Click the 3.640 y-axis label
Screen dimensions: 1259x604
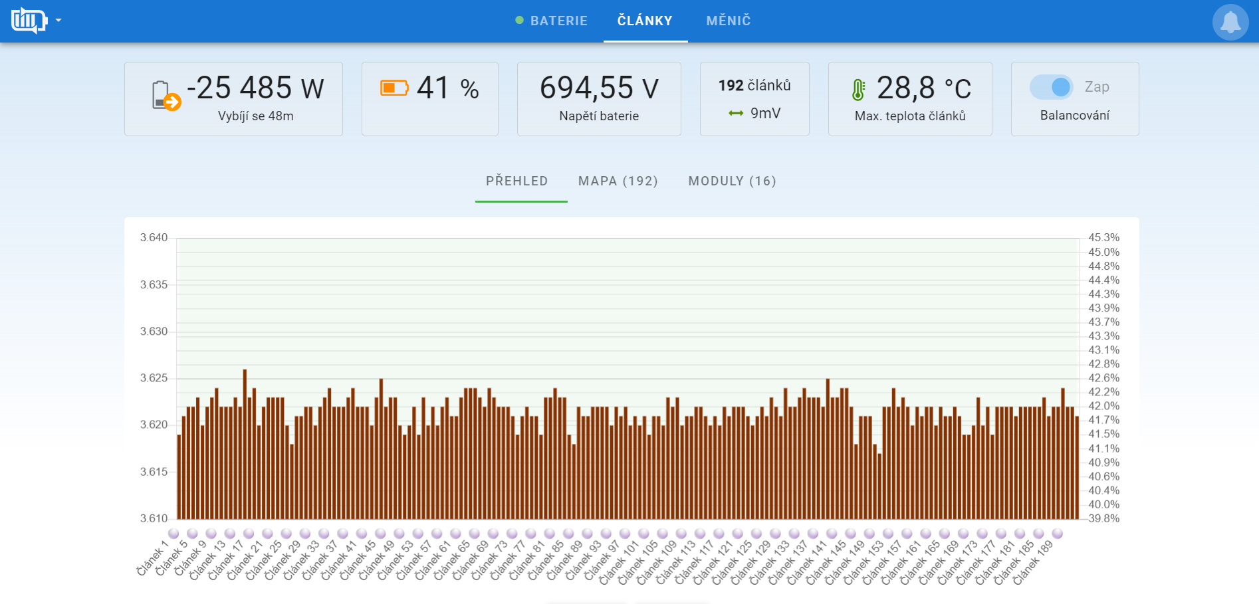[x=154, y=237]
